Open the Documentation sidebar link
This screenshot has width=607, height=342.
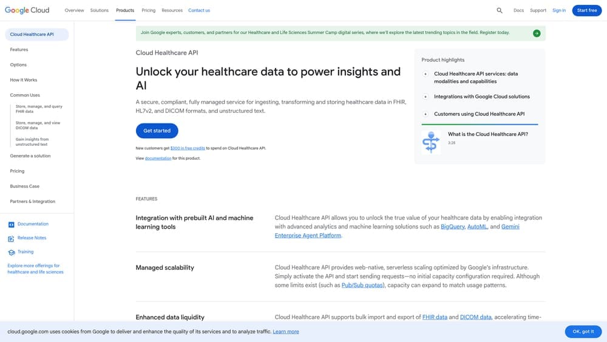coord(33,224)
